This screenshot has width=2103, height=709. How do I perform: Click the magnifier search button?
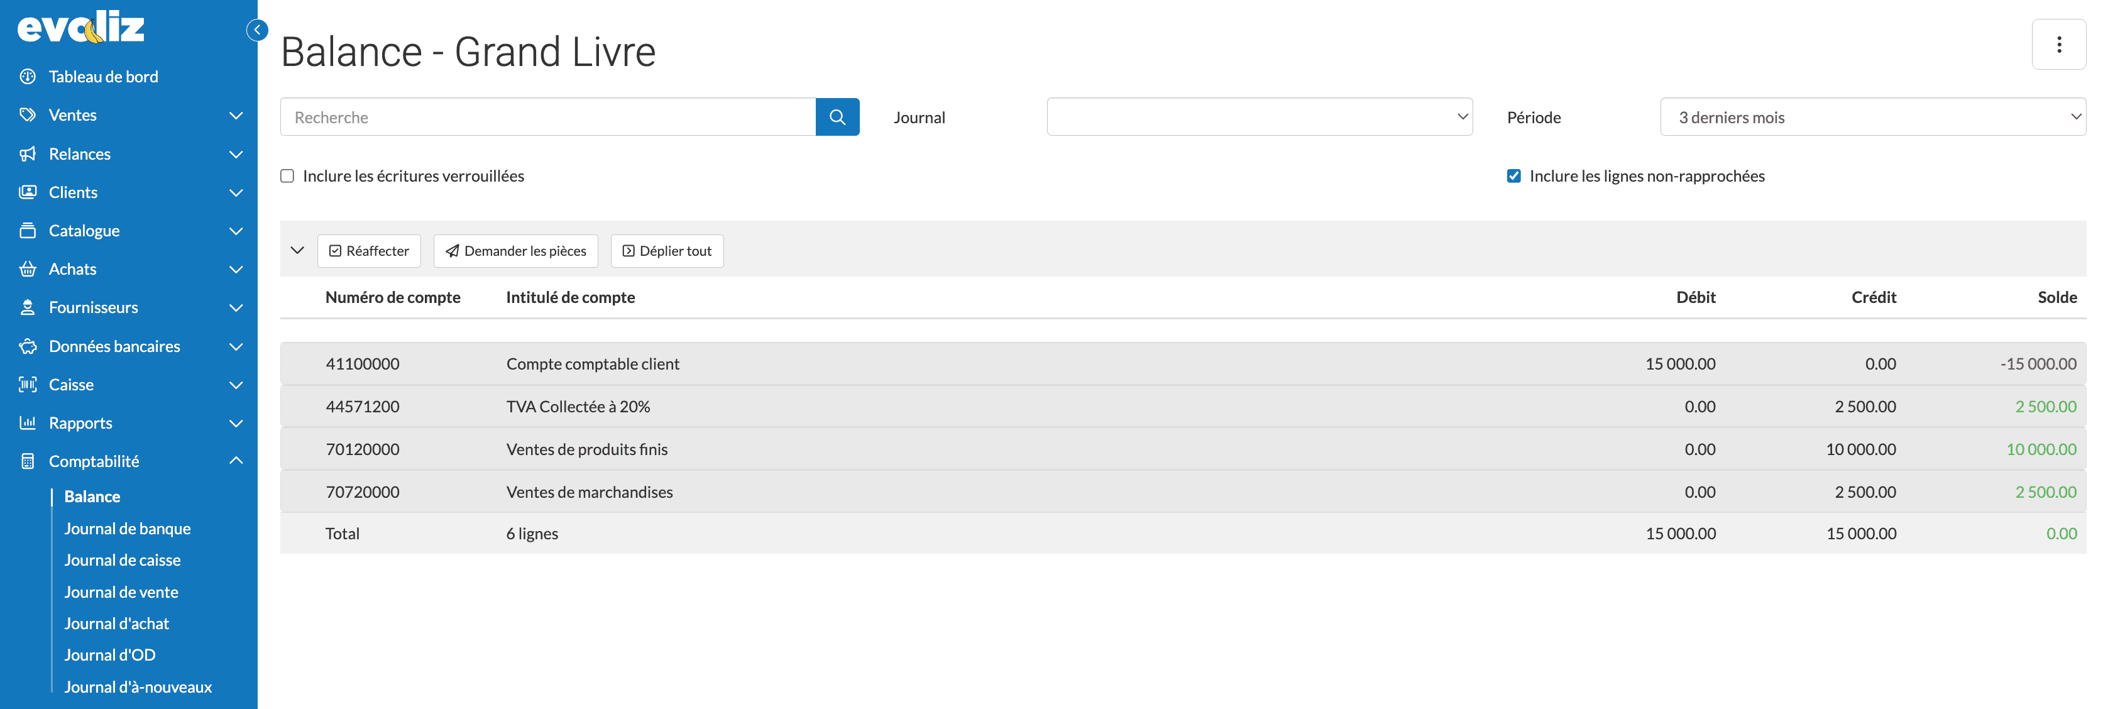(x=837, y=117)
